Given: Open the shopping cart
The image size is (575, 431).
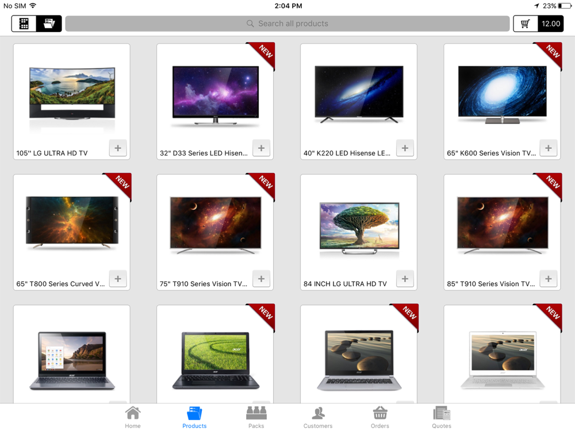Looking at the screenshot, I should [526, 24].
